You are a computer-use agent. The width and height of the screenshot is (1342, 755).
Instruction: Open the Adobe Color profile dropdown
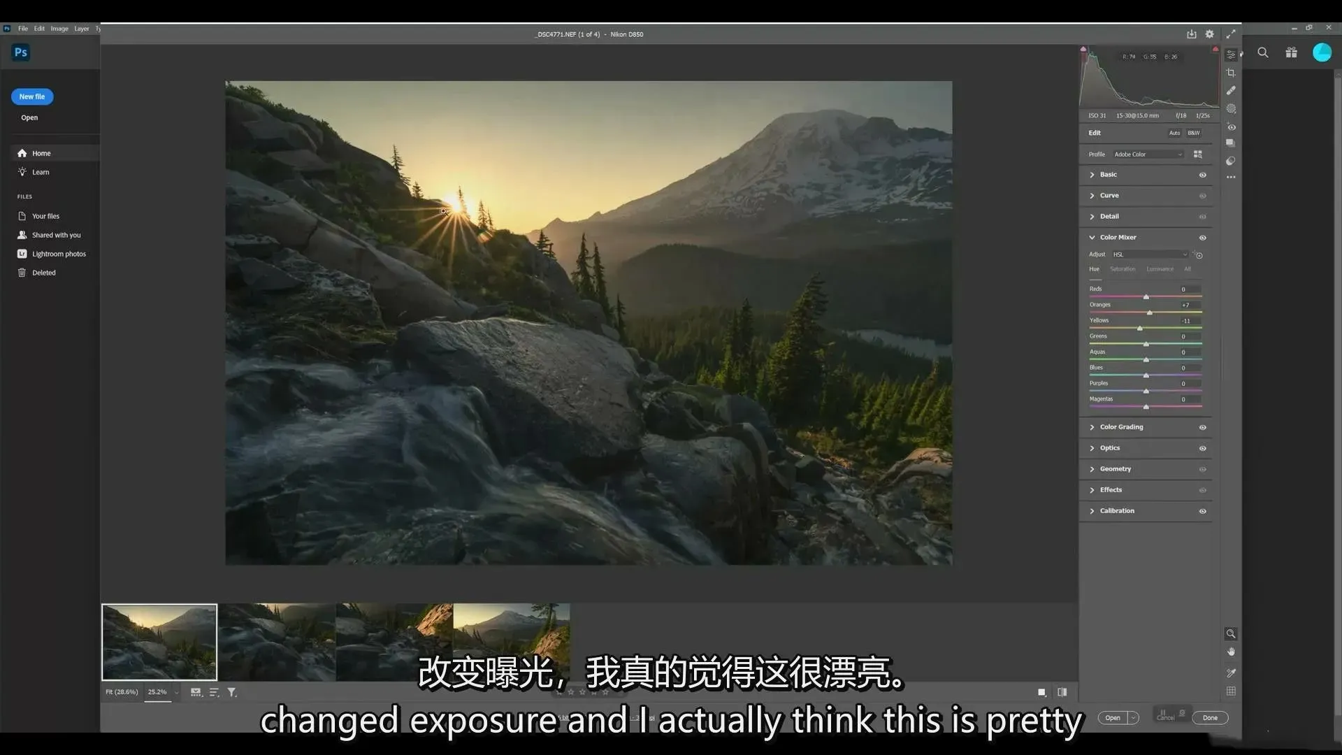[1148, 154]
